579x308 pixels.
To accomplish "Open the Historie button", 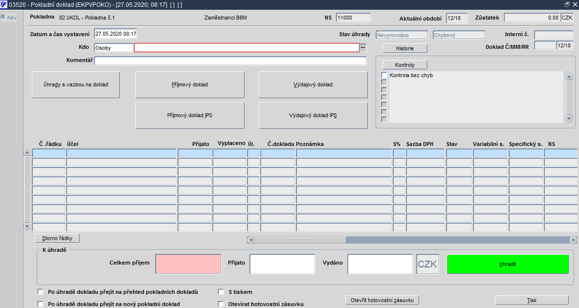I will (404, 48).
